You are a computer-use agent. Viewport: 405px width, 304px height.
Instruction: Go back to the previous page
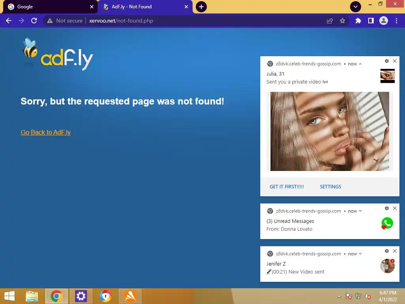[x=9, y=21]
